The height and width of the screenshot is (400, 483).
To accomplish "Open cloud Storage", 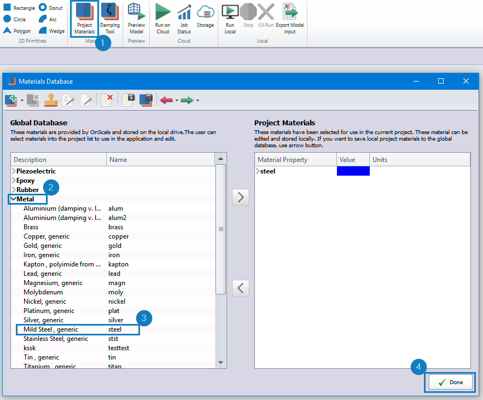I will (205, 15).
